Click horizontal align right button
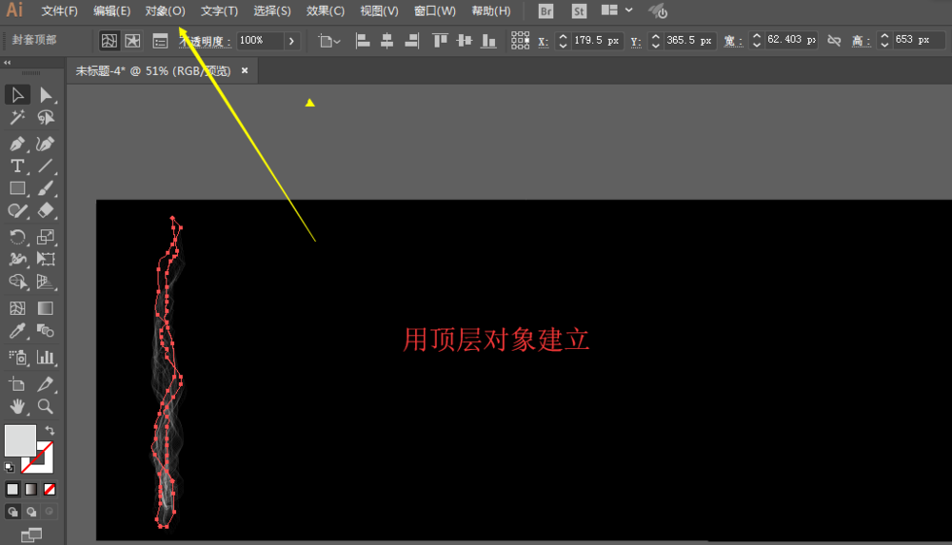The width and height of the screenshot is (952, 545). tap(411, 41)
